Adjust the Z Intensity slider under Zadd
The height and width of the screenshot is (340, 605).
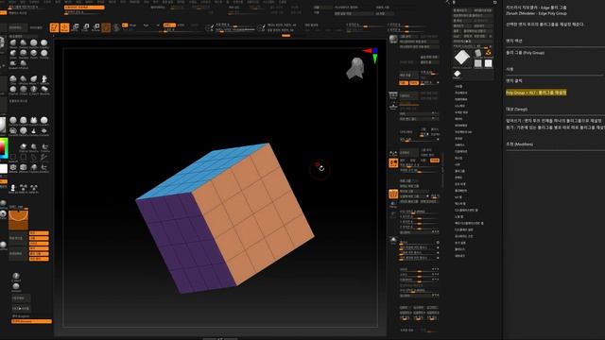170,30
